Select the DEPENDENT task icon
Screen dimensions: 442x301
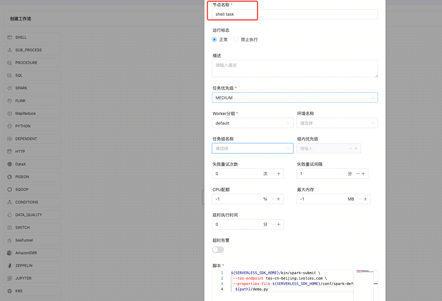pyautogui.click(x=10, y=139)
